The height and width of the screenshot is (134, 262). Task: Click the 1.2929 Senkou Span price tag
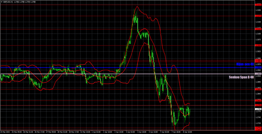[258, 74]
